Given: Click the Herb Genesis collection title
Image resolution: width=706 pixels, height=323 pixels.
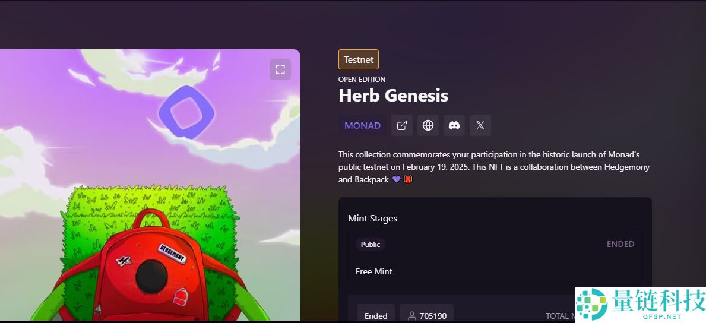Looking at the screenshot, I should [393, 96].
